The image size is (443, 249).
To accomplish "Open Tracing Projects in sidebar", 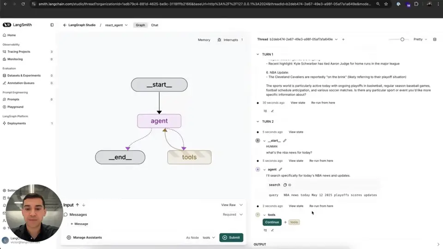I will click(18, 52).
